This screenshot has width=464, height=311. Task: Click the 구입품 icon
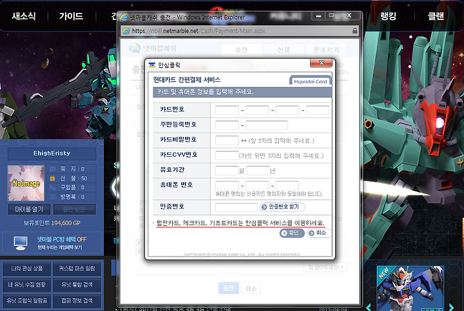pos(52,188)
